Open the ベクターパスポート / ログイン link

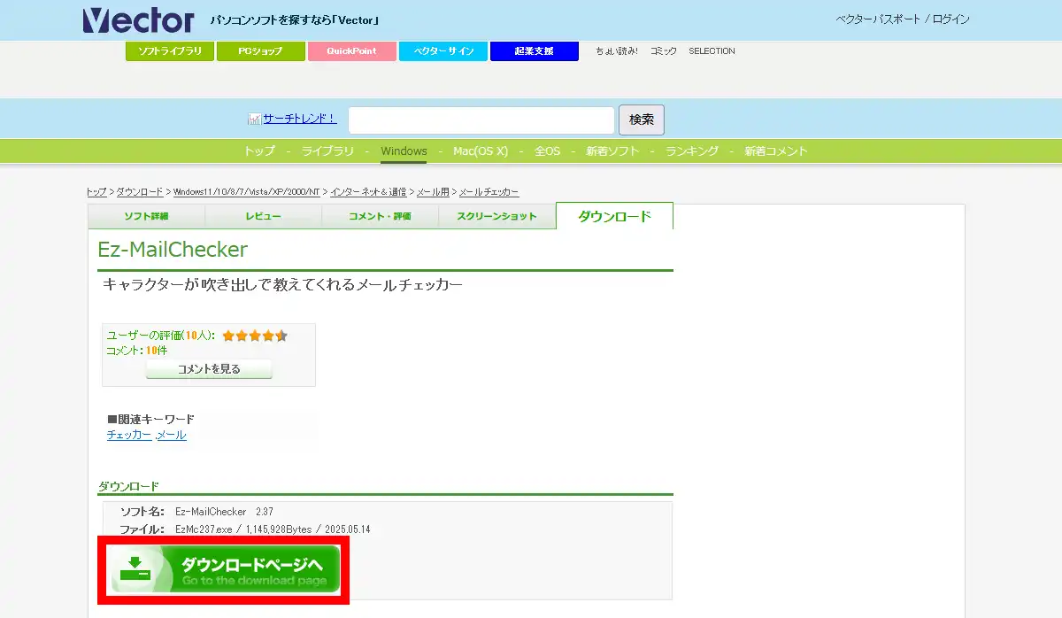pos(903,19)
